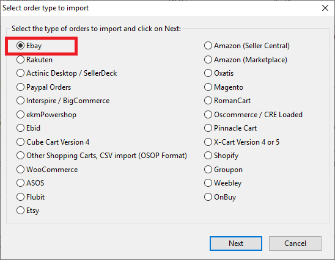Select the Magento radio button

point(224,87)
